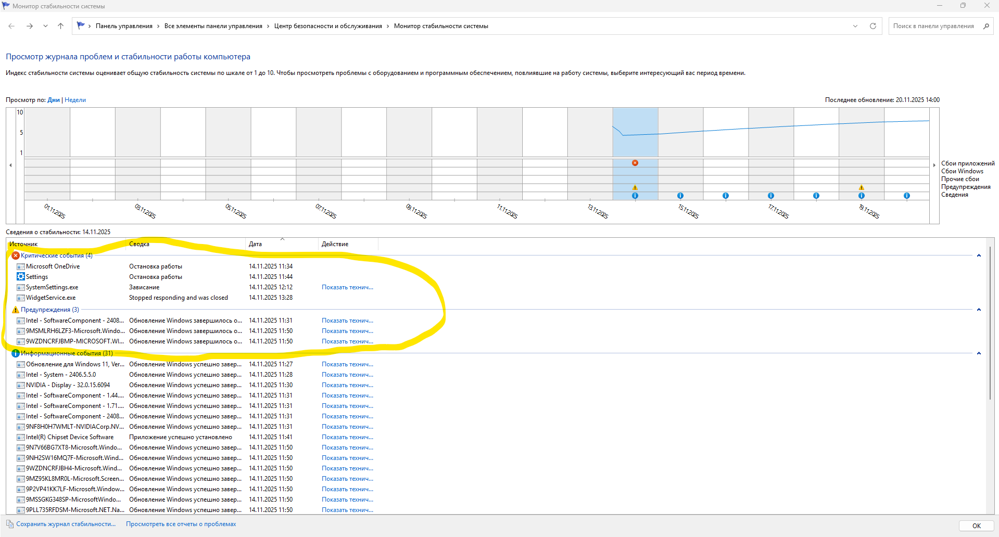
Task: Expand the Панель управления breadcrumb chevron
Action: (x=158, y=26)
